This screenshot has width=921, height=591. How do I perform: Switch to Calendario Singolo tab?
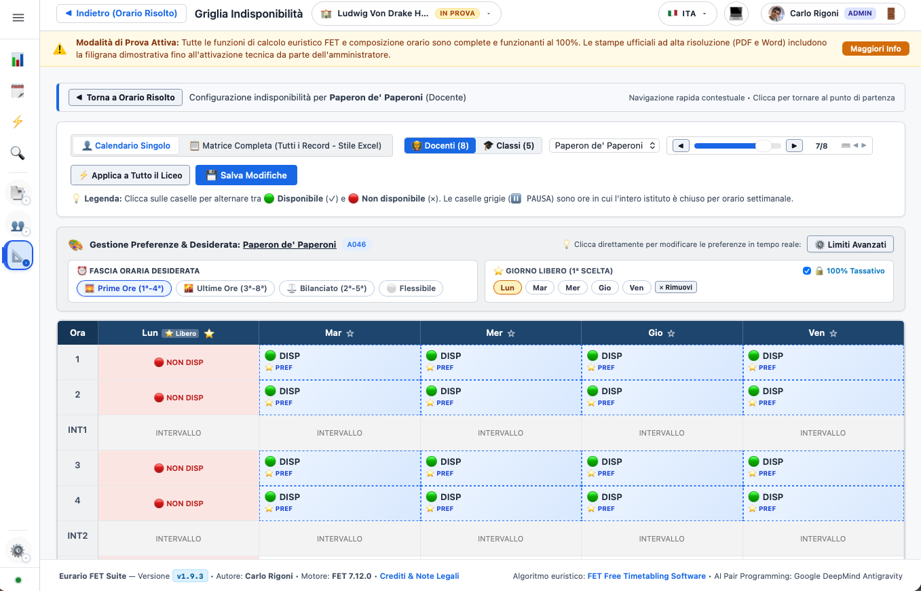point(126,145)
